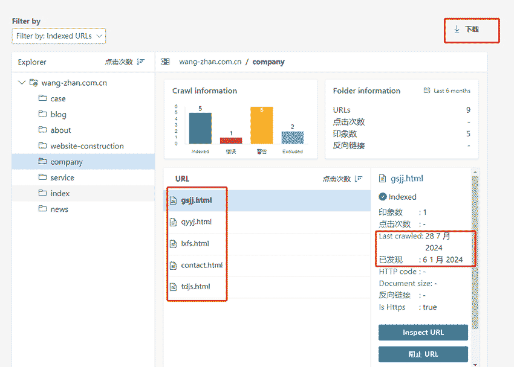This screenshot has width=514, height=367.
Task: Select the lxfs.html URL row
Action: pos(267,244)
